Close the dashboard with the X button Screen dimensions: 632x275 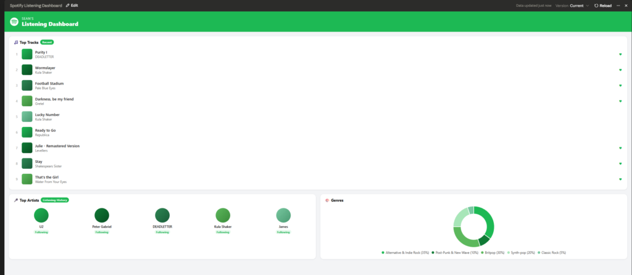626,6
